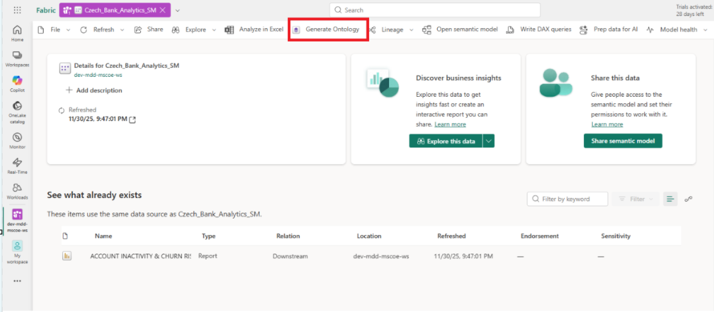Click Generate Ontology in toolbar
Screen dimensions: 714x312
pyautogui.click(x=328, y=29)
